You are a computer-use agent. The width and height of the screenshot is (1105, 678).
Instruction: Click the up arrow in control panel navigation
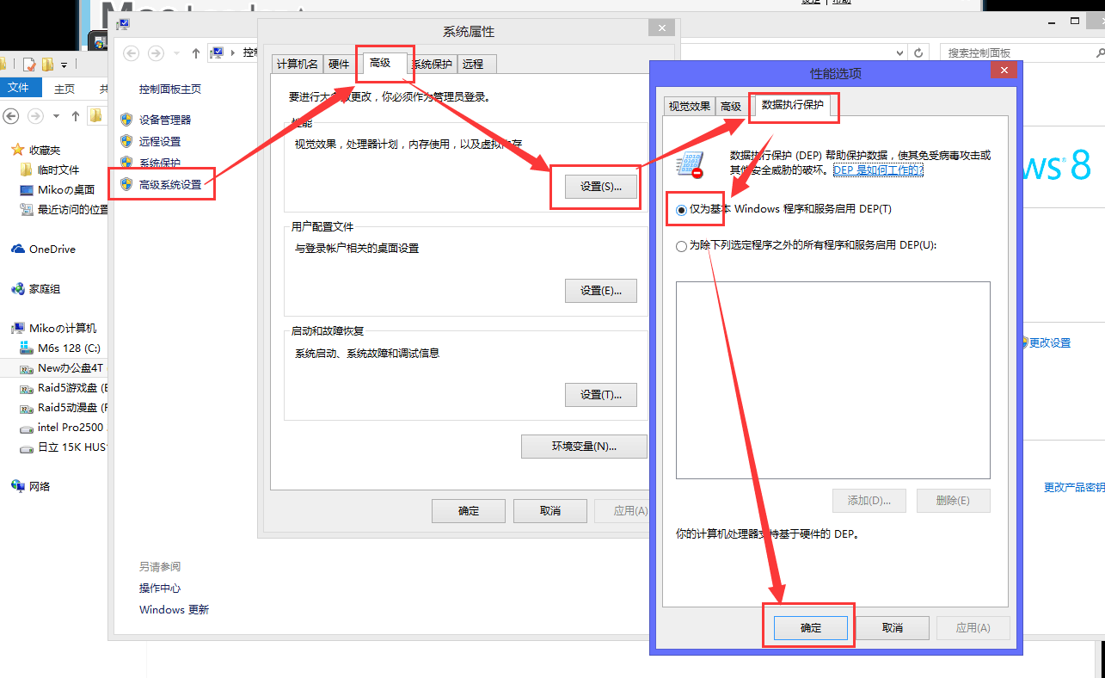pos(196,53)
